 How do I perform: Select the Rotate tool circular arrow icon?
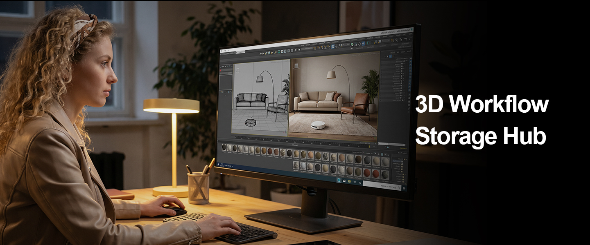[x=359, y=44]
